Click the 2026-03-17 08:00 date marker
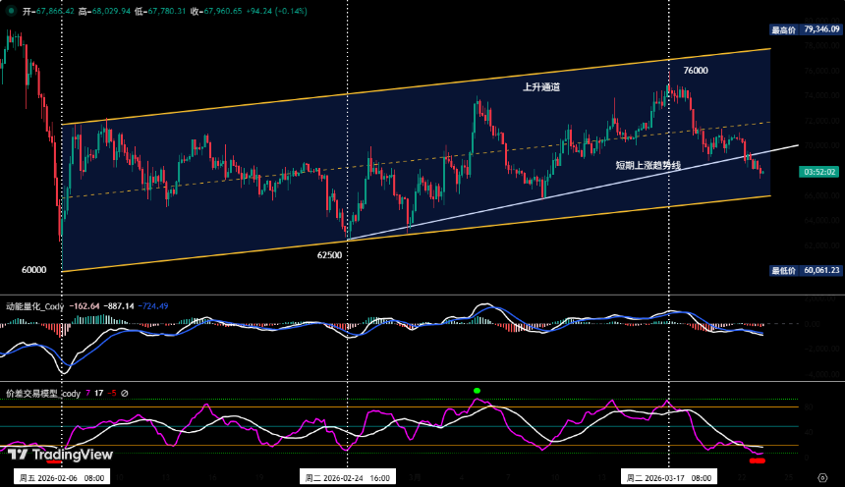Viewport: 845px width, 487px height. point(669,477)
